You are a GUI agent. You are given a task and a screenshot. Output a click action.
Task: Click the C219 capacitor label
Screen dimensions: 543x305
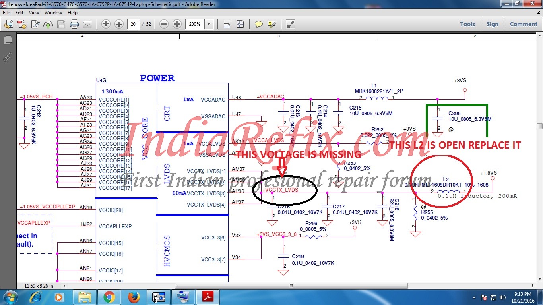pos(298,257)
